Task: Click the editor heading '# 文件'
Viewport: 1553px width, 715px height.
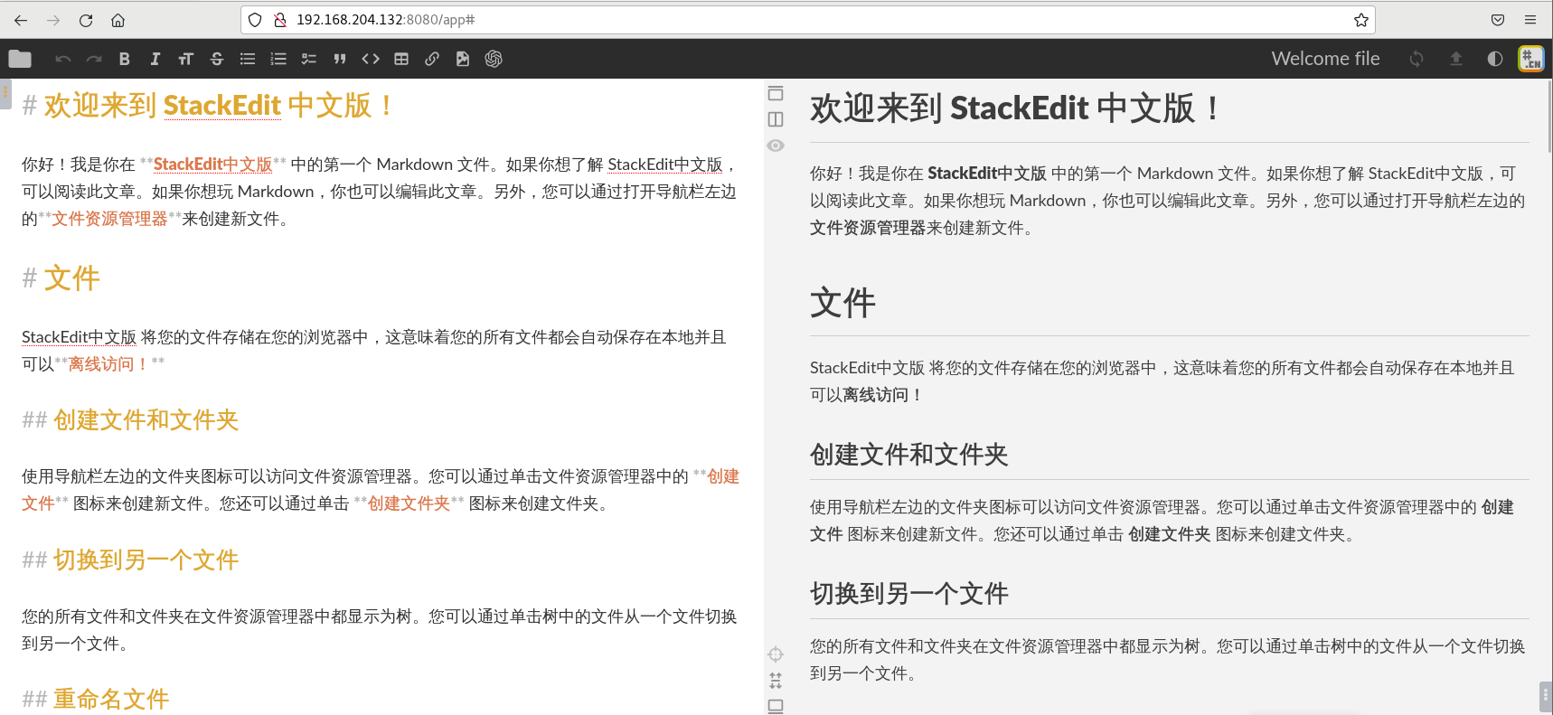Action: click(x=61, y=278)
